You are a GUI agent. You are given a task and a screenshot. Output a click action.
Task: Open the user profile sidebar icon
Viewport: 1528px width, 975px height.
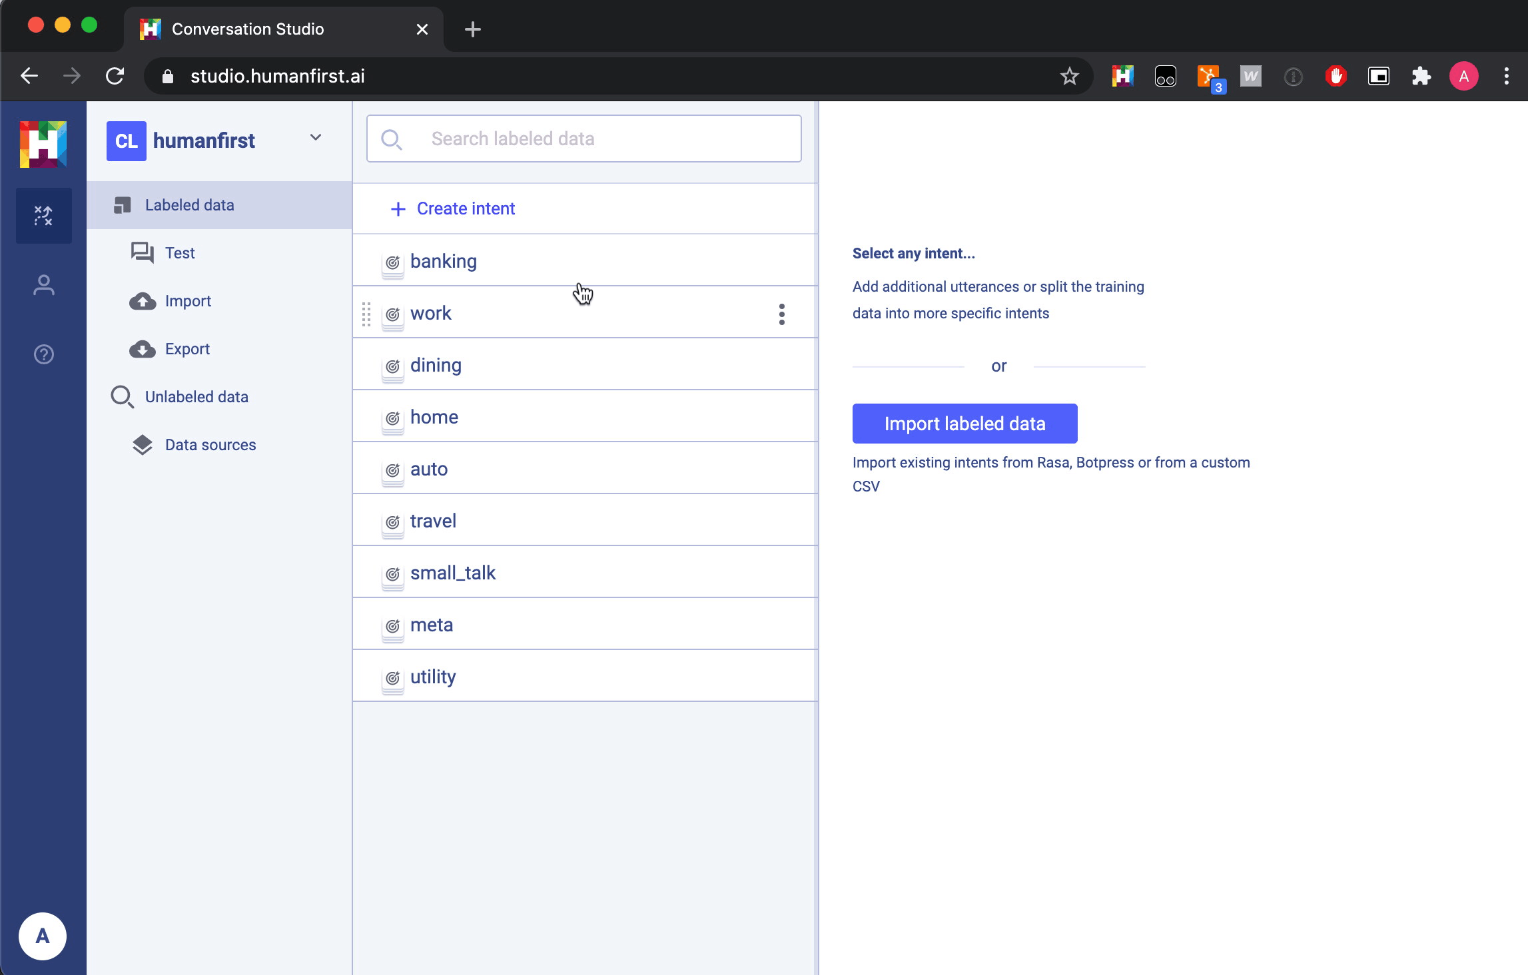pyautogui.click(x=44, y=285)
